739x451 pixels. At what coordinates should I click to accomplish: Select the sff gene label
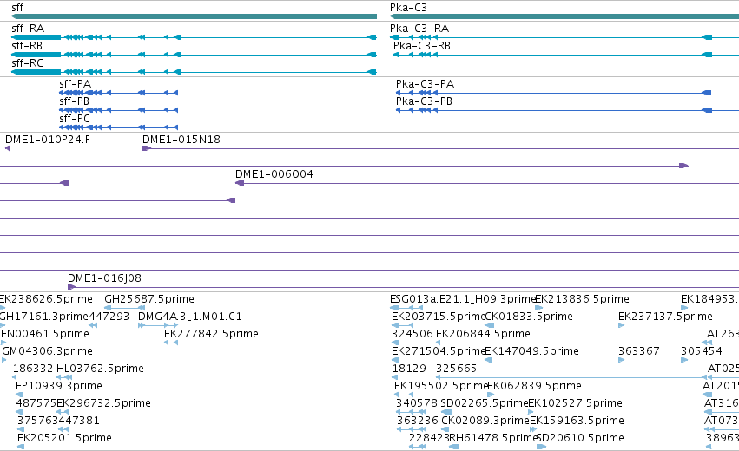[x=17, y=8]
